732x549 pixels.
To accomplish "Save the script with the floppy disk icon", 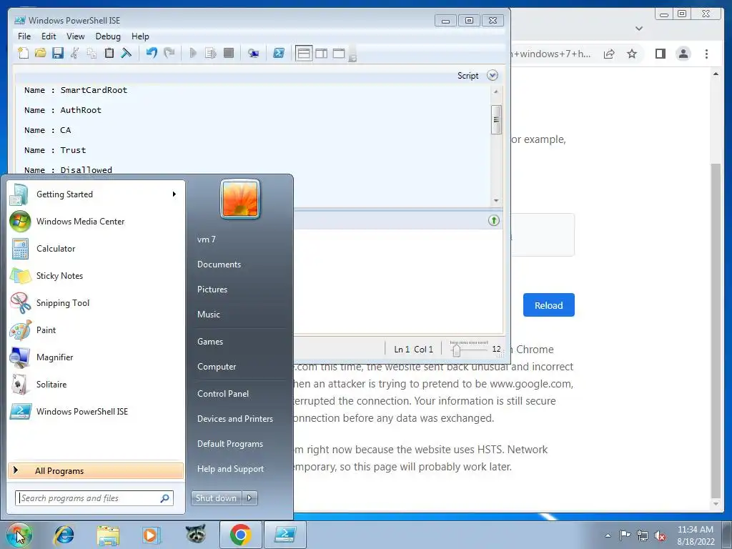I will point(58,53).
